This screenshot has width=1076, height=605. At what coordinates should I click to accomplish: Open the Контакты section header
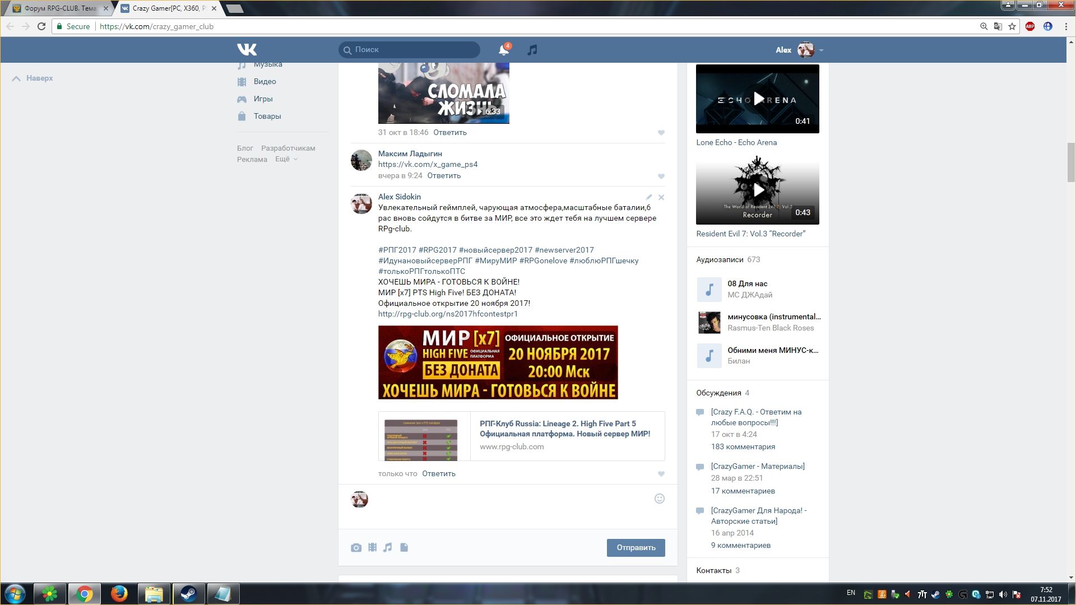pyautogui.click(x=717, y=571)
